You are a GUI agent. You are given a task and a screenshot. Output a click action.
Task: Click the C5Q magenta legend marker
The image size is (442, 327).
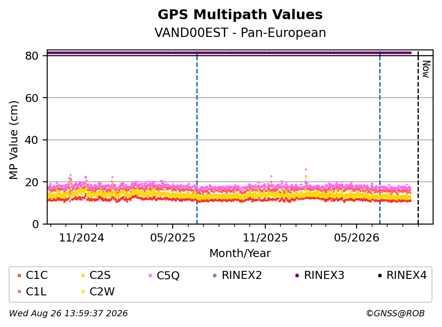tap(150, 276)
